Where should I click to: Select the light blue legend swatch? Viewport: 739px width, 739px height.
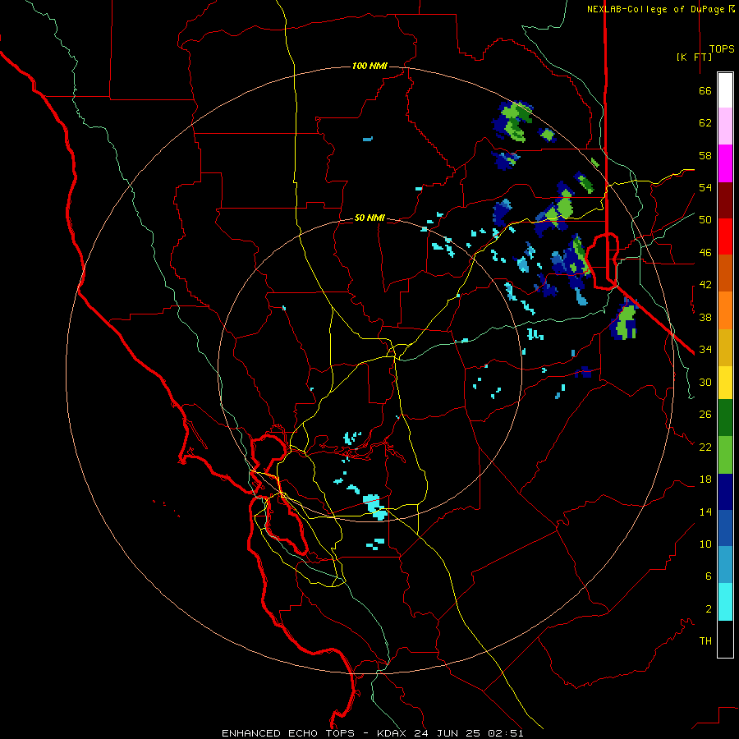(725, 565)
